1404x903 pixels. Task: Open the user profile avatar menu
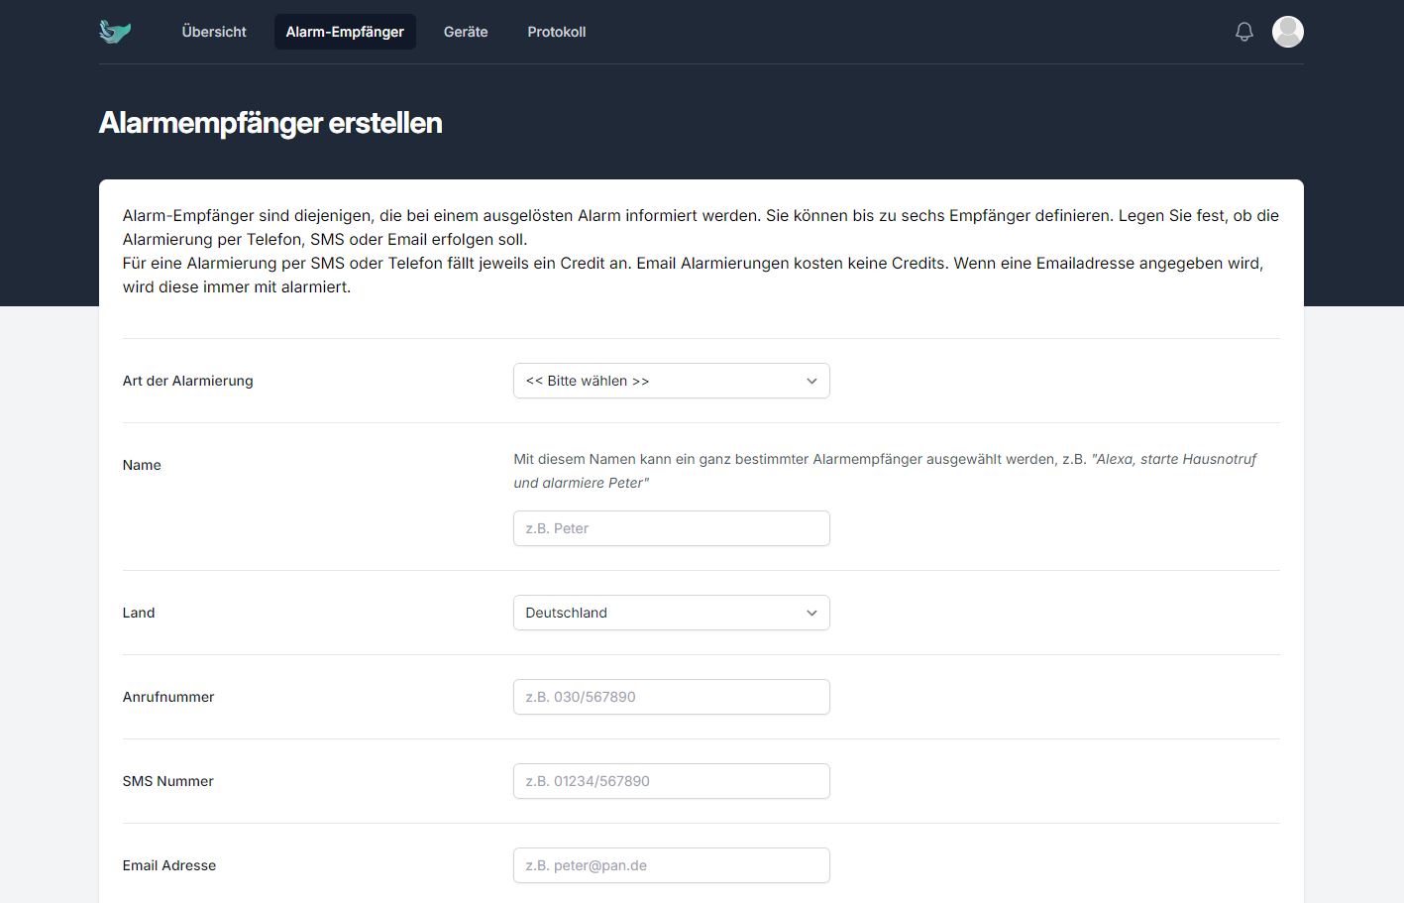coord(1287,32)
